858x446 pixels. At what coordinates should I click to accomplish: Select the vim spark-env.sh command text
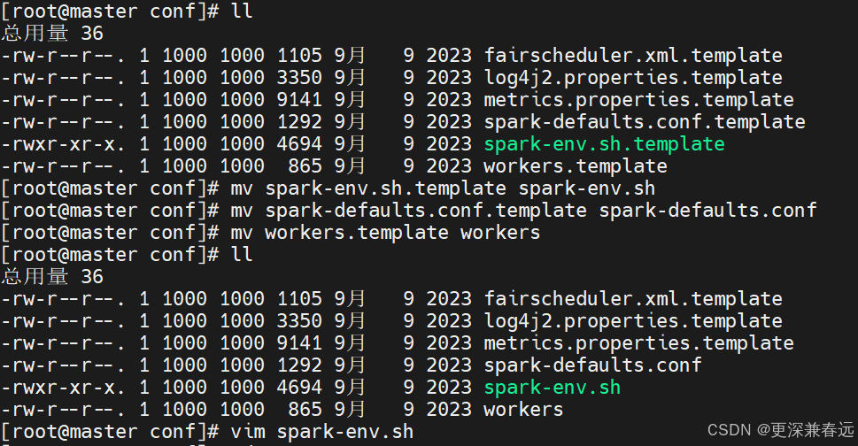point(321,432)
